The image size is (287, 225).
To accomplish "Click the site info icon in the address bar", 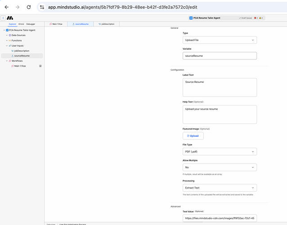I will 42,8.
